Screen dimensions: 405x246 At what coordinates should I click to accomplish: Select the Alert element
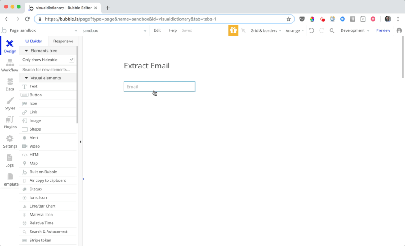pyautogui.click(x=48, y=138)
